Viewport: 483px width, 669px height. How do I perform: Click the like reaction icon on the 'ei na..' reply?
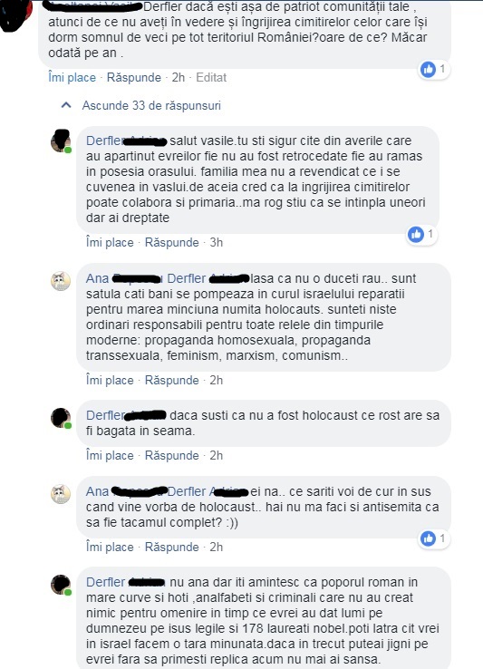tap(428, 538)
